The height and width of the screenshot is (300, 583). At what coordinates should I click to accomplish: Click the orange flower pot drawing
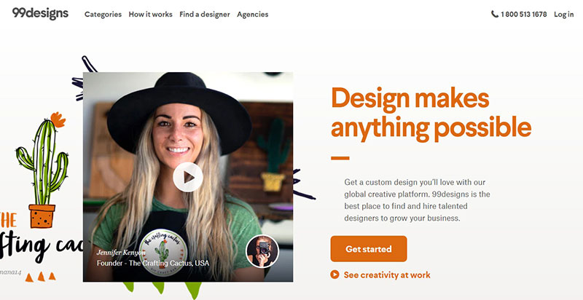[42, 216]
